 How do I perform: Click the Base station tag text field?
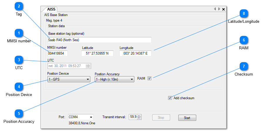click(x=99, y=40)
